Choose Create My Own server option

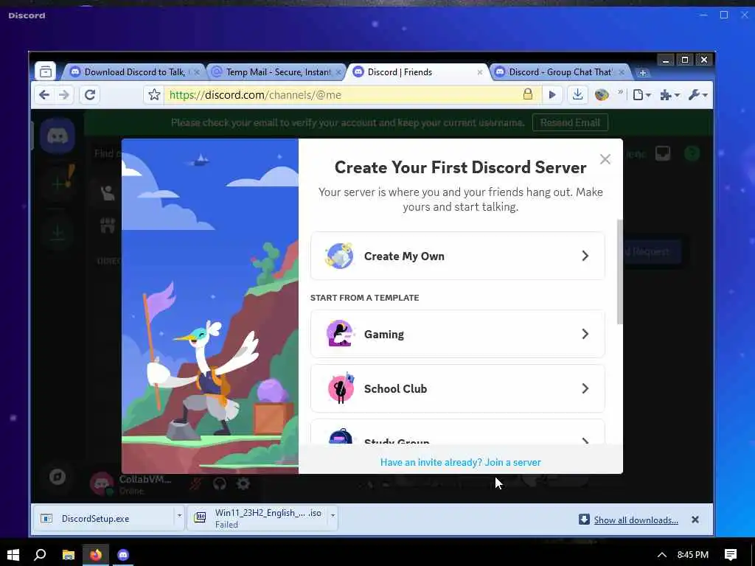(x=457, y=256)
